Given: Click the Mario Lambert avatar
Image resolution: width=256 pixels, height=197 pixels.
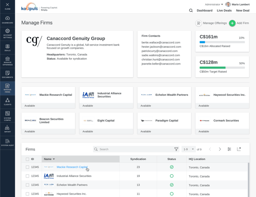Looking at the screenshot, I should [x=228, y=4].
